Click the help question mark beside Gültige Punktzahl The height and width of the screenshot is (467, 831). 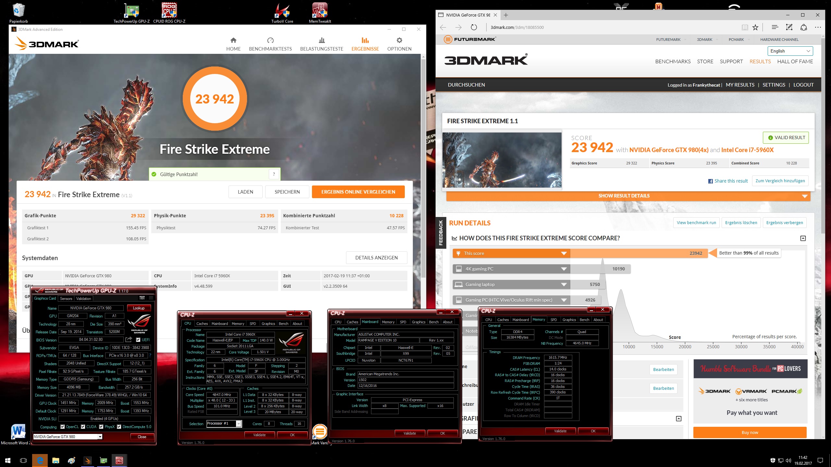point(274,174)
